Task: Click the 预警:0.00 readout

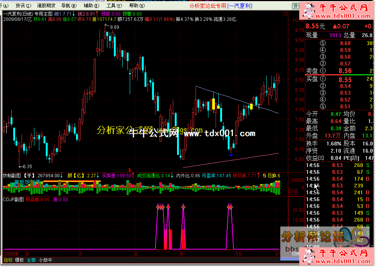Action: click(132, 14)
